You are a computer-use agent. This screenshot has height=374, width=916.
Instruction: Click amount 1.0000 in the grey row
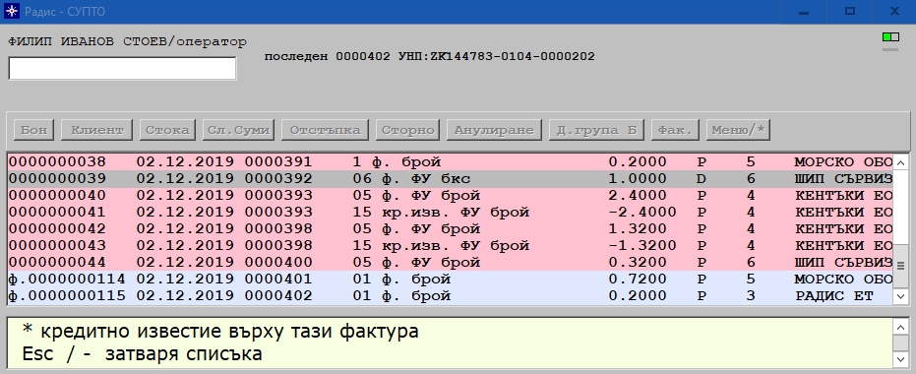[x=638, y=179]
